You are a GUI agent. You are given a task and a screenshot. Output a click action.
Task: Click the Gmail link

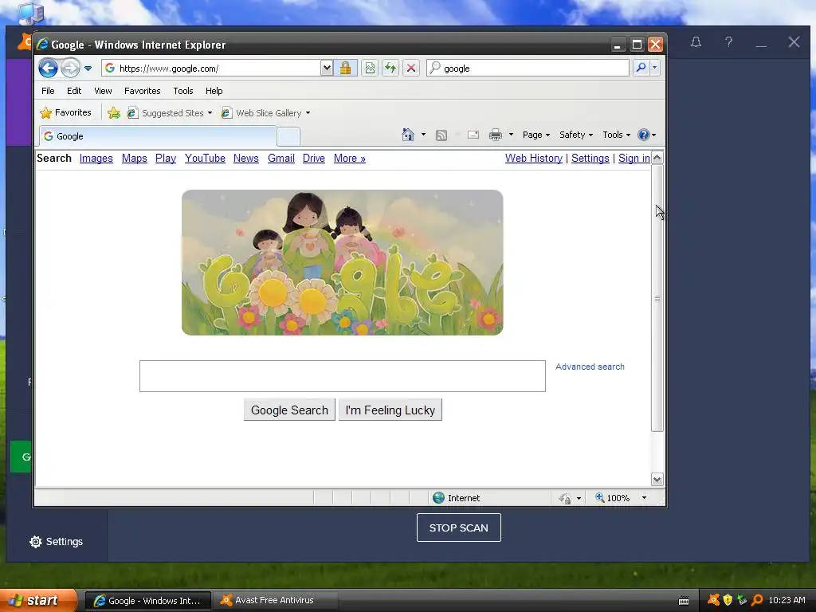(x=281, y=159)
